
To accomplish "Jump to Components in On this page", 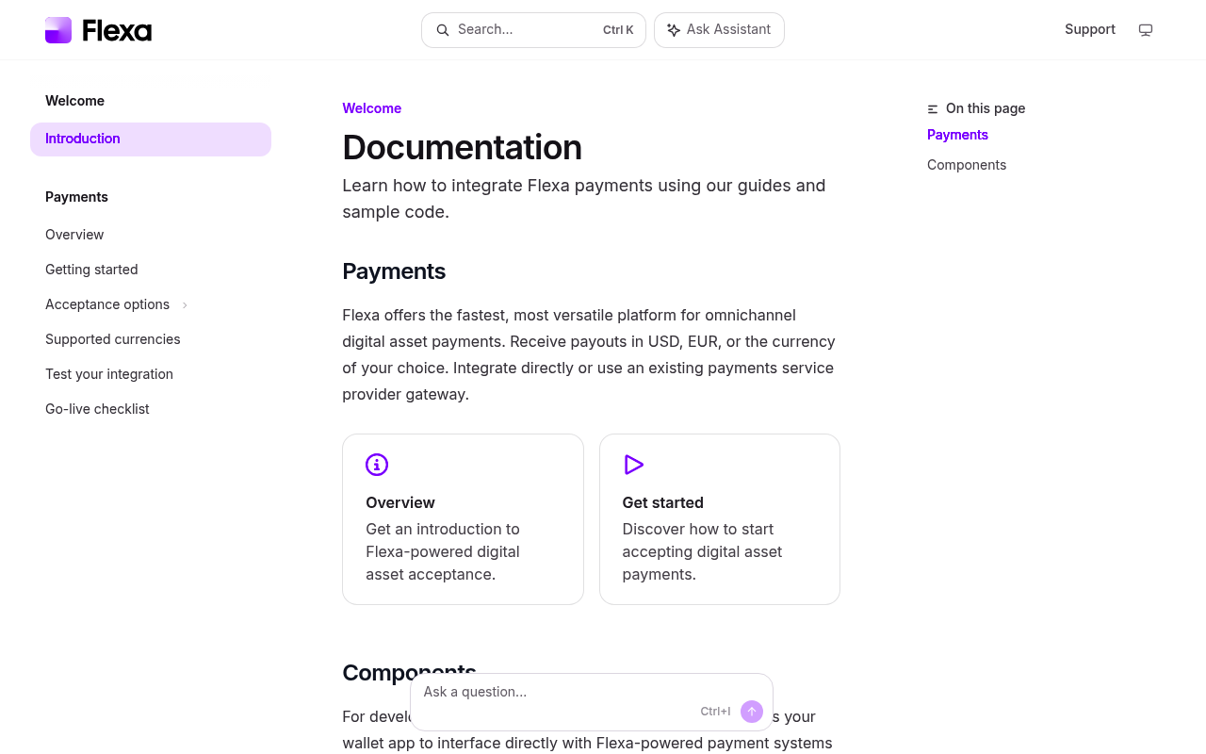I will pyautogui.click(x=967, y=165).
